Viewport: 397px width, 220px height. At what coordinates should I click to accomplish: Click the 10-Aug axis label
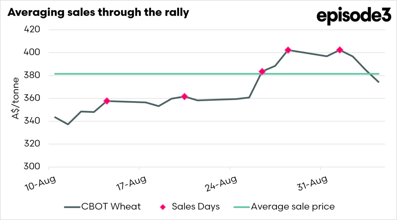(x=40, y=183)
